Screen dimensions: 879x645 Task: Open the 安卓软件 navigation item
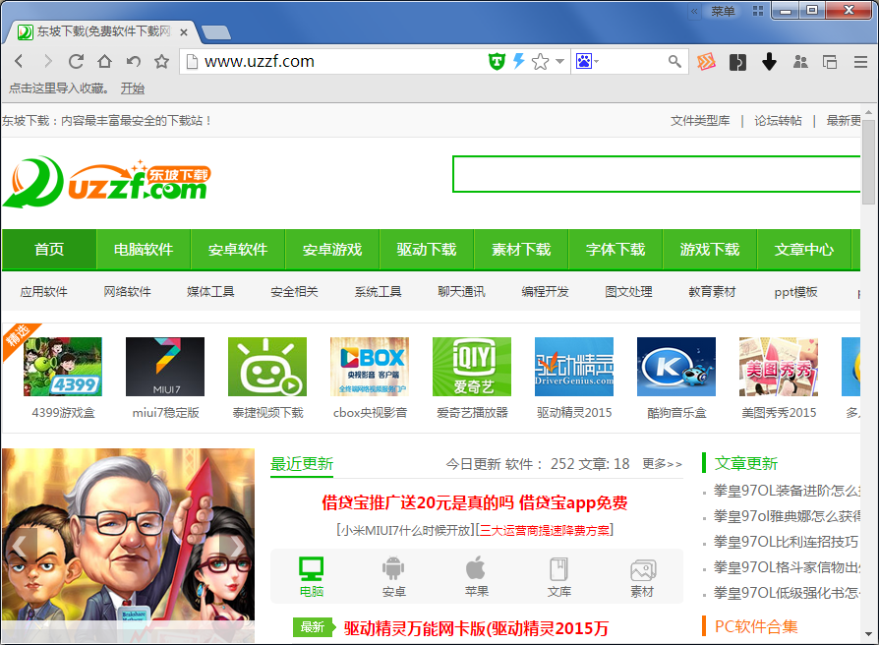click(x=238, y=250)
